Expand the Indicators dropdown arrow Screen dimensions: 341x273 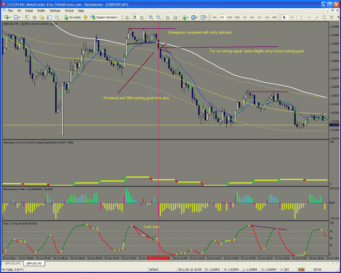point(188,17)
